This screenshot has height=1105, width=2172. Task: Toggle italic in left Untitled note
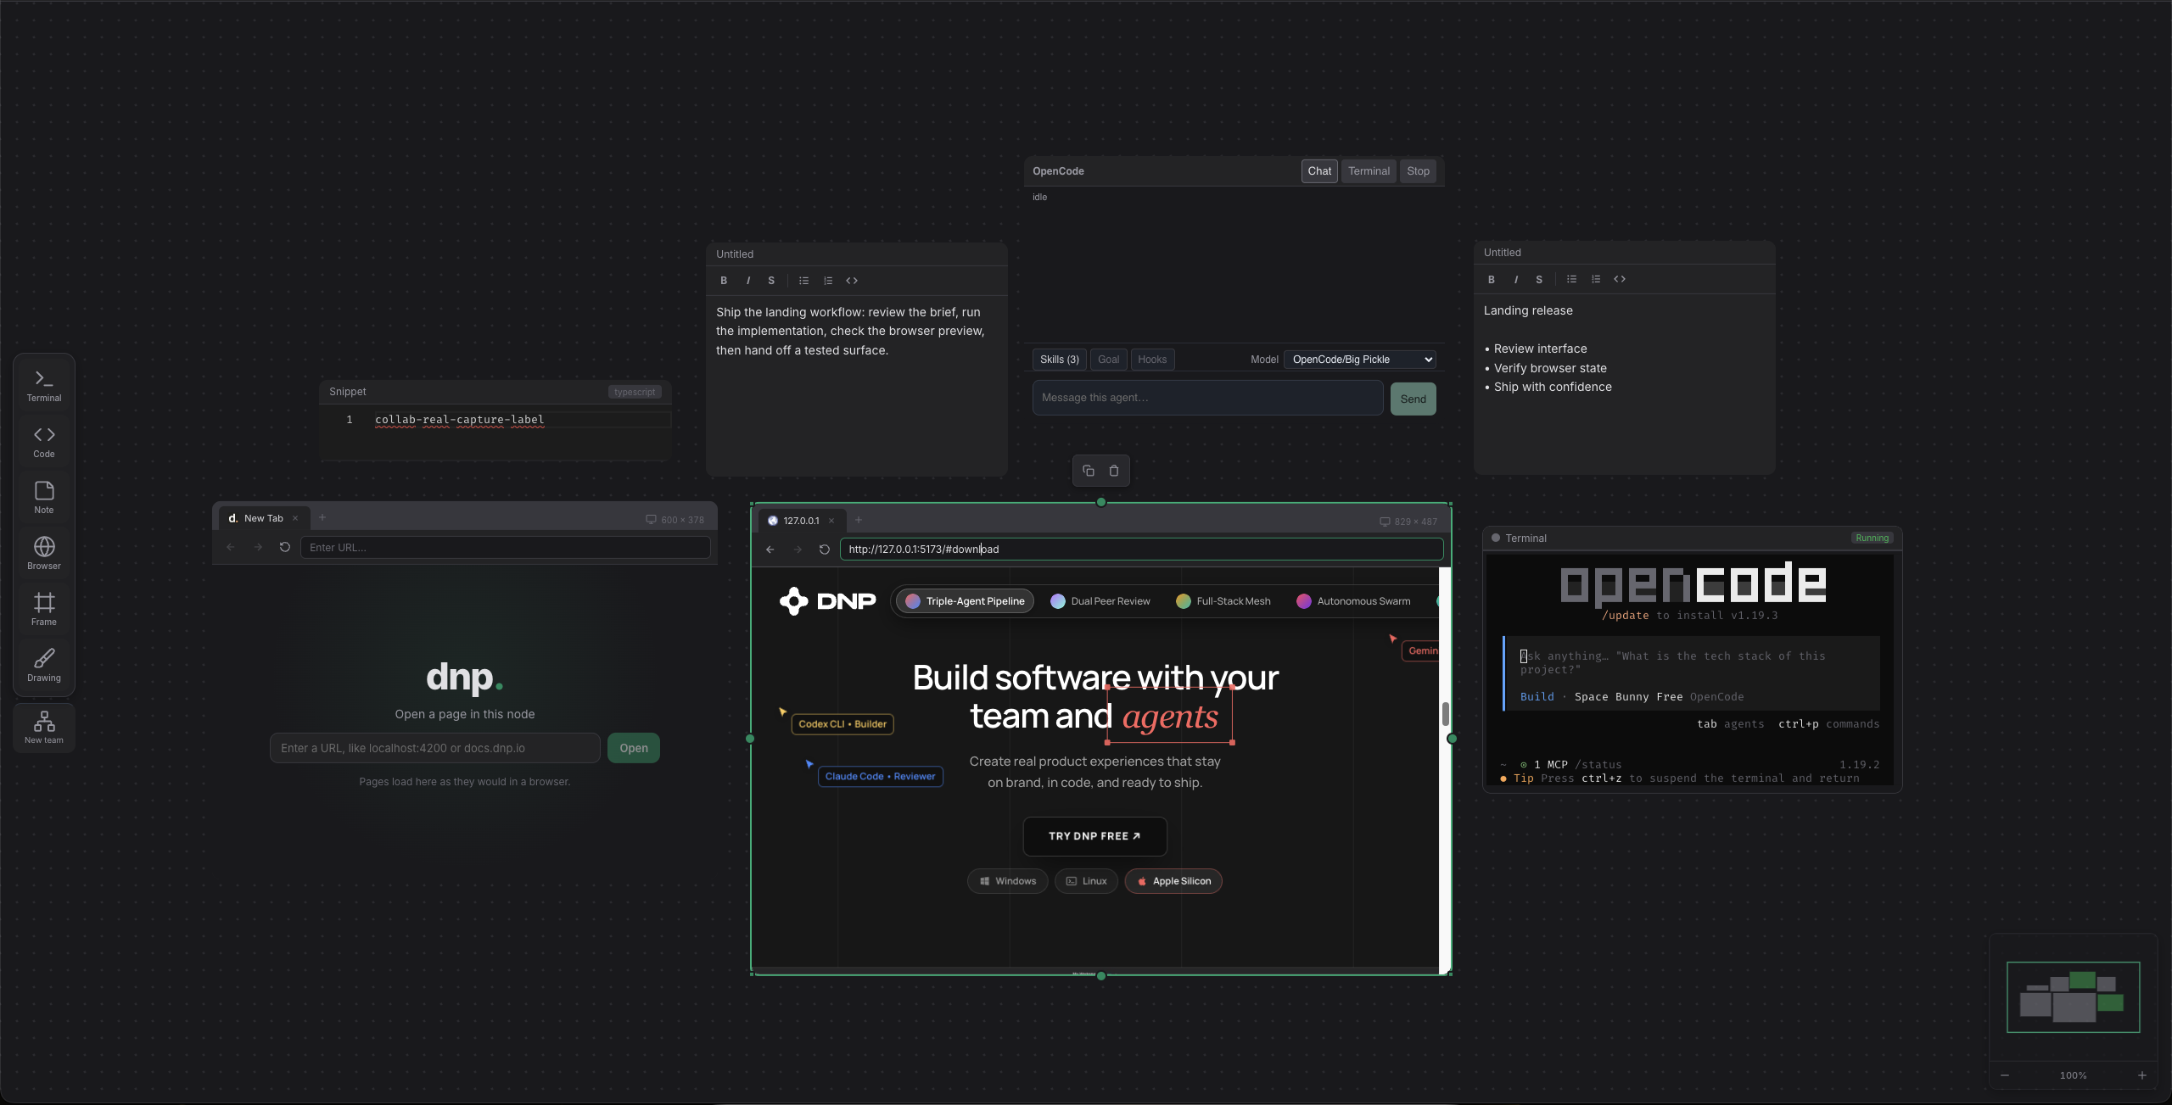coord(747,281)
